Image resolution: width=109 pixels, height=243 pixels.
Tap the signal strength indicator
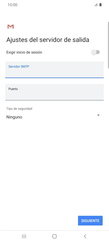(96, 5)
